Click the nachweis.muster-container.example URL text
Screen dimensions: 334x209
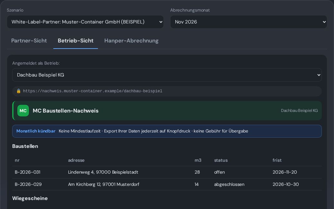pos(93,91)
